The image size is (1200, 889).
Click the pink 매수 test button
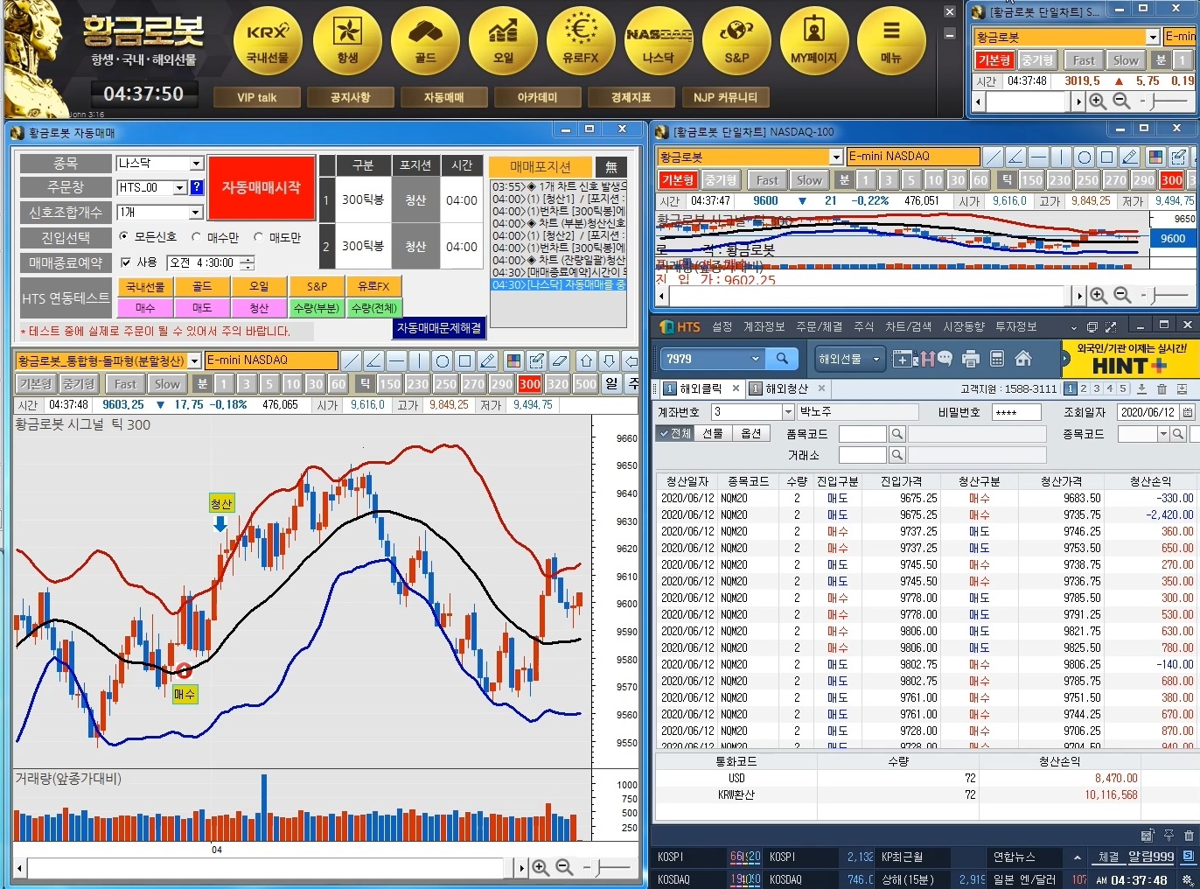click(145, 308)
